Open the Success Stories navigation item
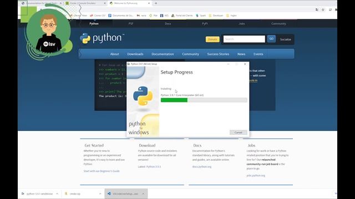Screen dimensions: 355x199 [x=218, y=54]
